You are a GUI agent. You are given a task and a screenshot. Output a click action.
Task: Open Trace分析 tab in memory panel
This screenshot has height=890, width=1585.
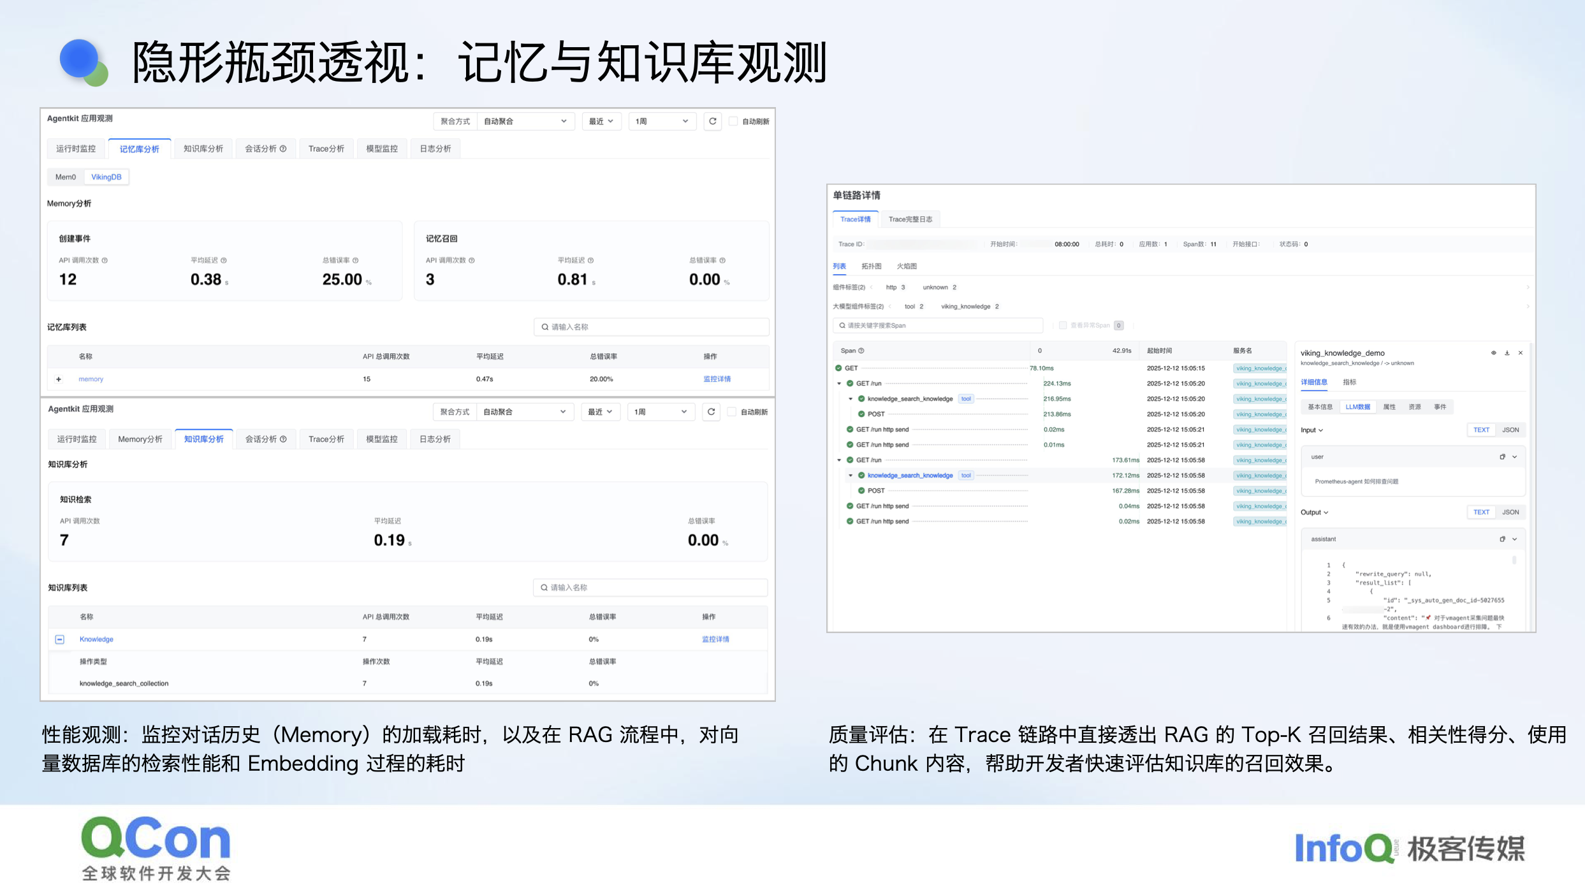click(x=326, y=149)
